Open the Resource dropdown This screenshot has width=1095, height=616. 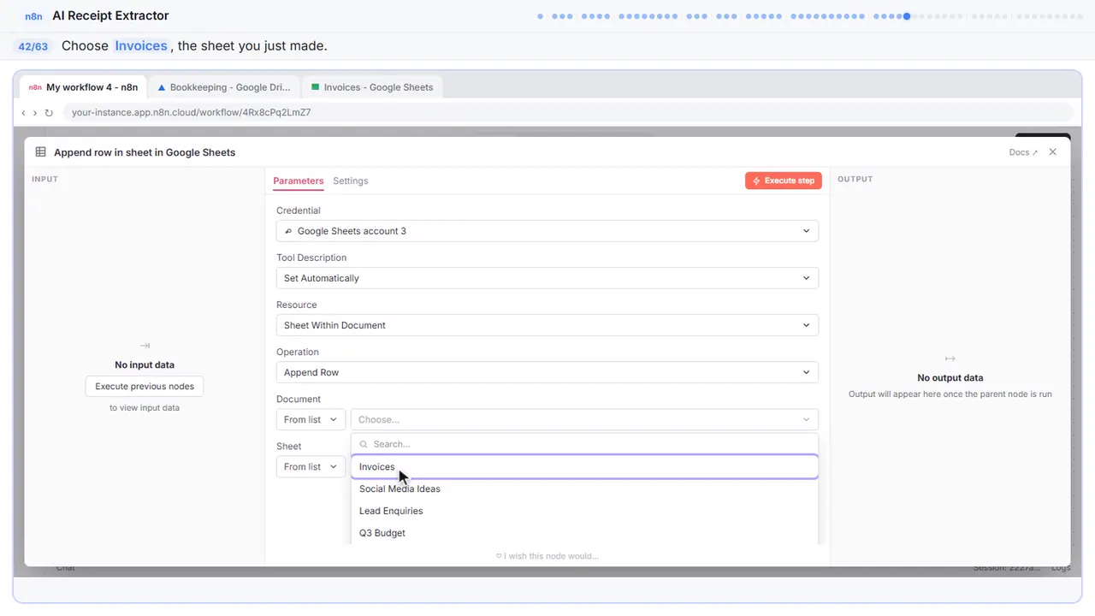point(547,325)
